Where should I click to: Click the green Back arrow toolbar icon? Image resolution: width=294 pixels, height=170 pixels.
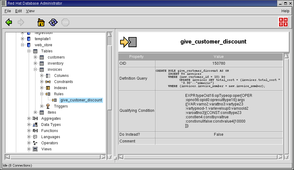[9, 22]
